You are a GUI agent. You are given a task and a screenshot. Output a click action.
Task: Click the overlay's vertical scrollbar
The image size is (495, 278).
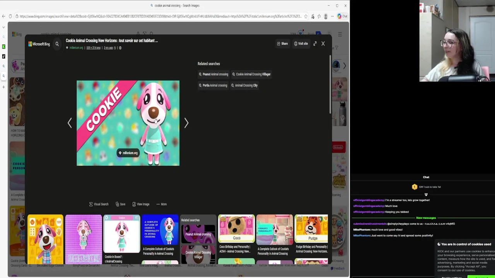(x=330, y=85)
